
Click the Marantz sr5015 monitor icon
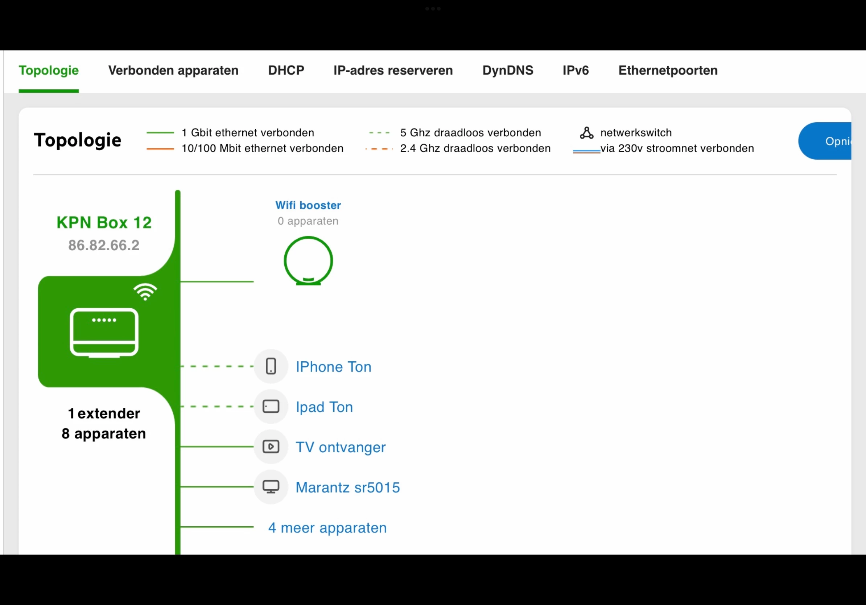click(x=271, y=487)
